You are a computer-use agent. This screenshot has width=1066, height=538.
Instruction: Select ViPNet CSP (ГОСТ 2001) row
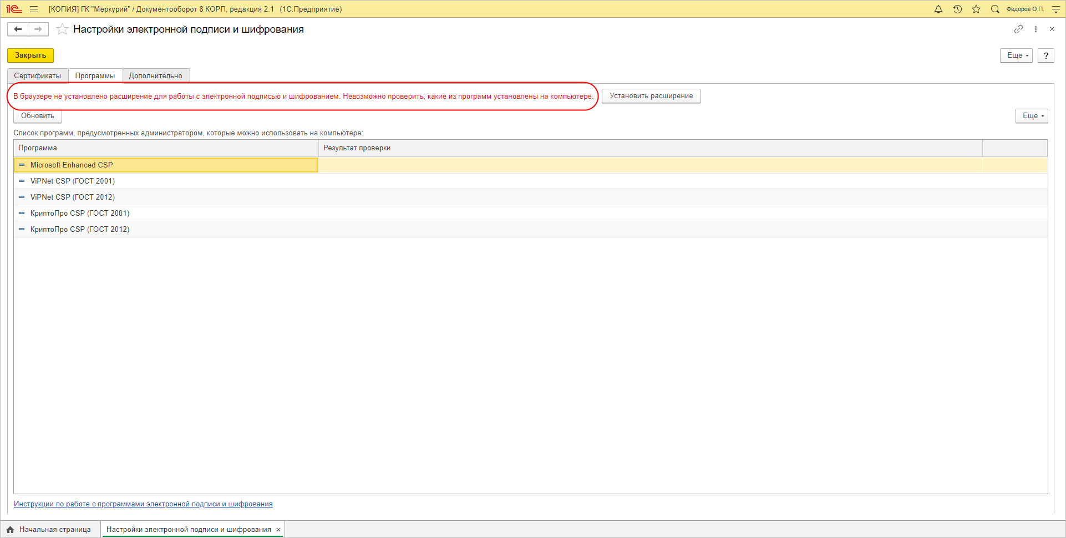tap(530, 181)
